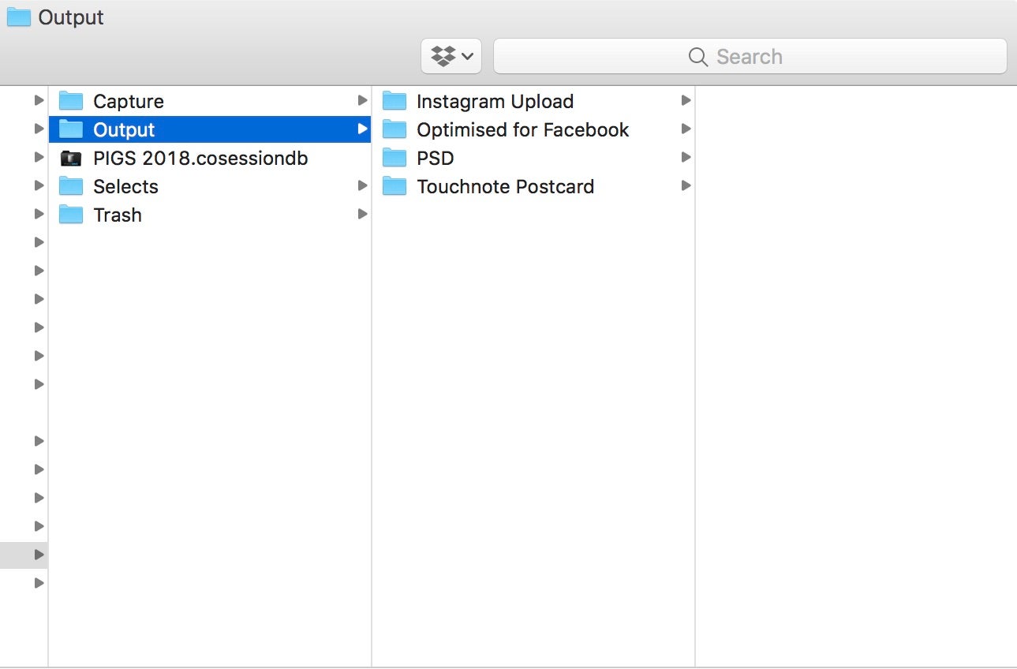Click the Output folder icon in list
The image size is (1017, 669).
[x=71, y=129]
